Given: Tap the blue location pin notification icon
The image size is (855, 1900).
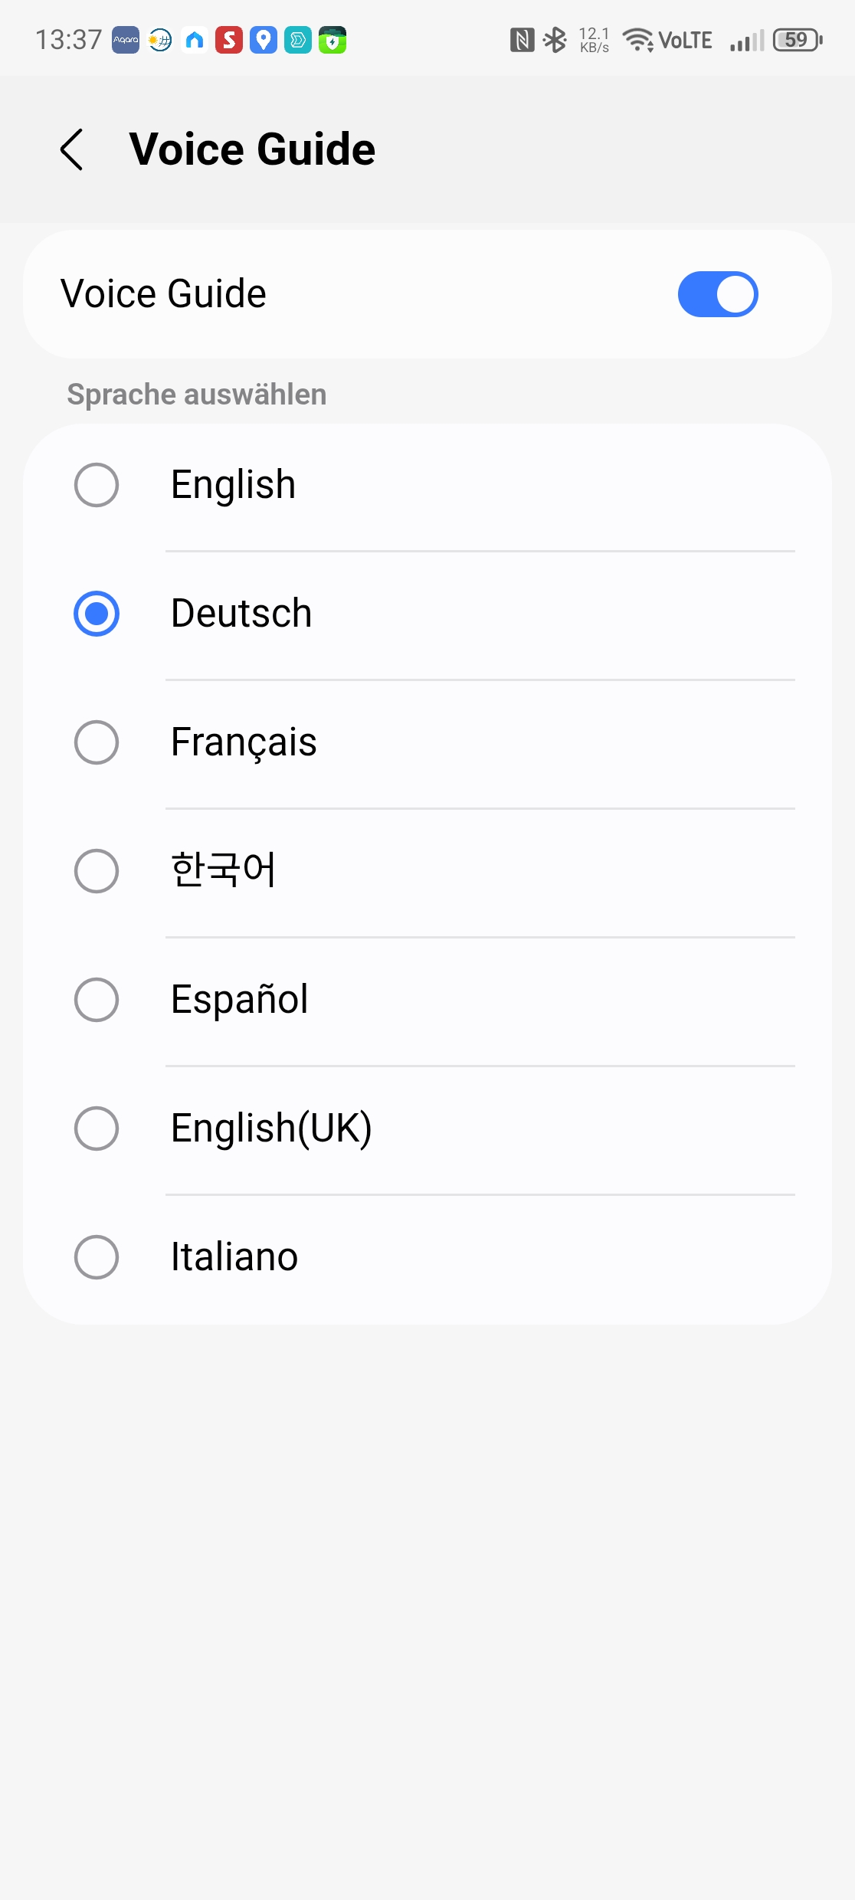Looking at the screenshot, I should (264, 40).
